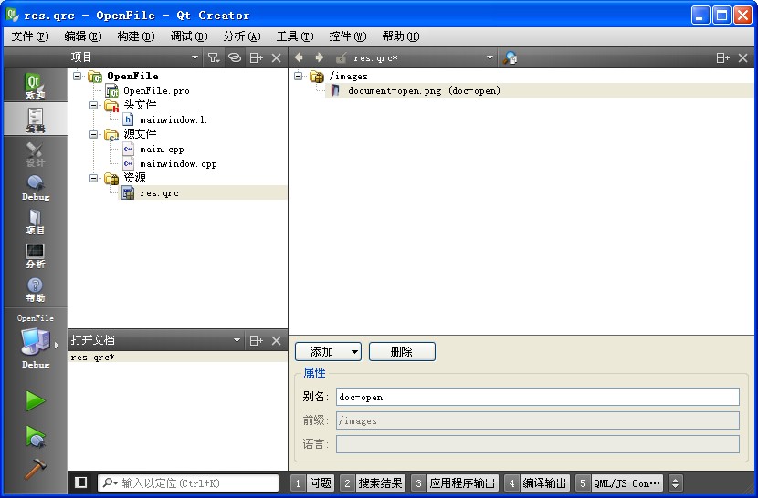Open the Window (控件) menu
The width and height of the screenshot is (758, 498).
[348, 36]
